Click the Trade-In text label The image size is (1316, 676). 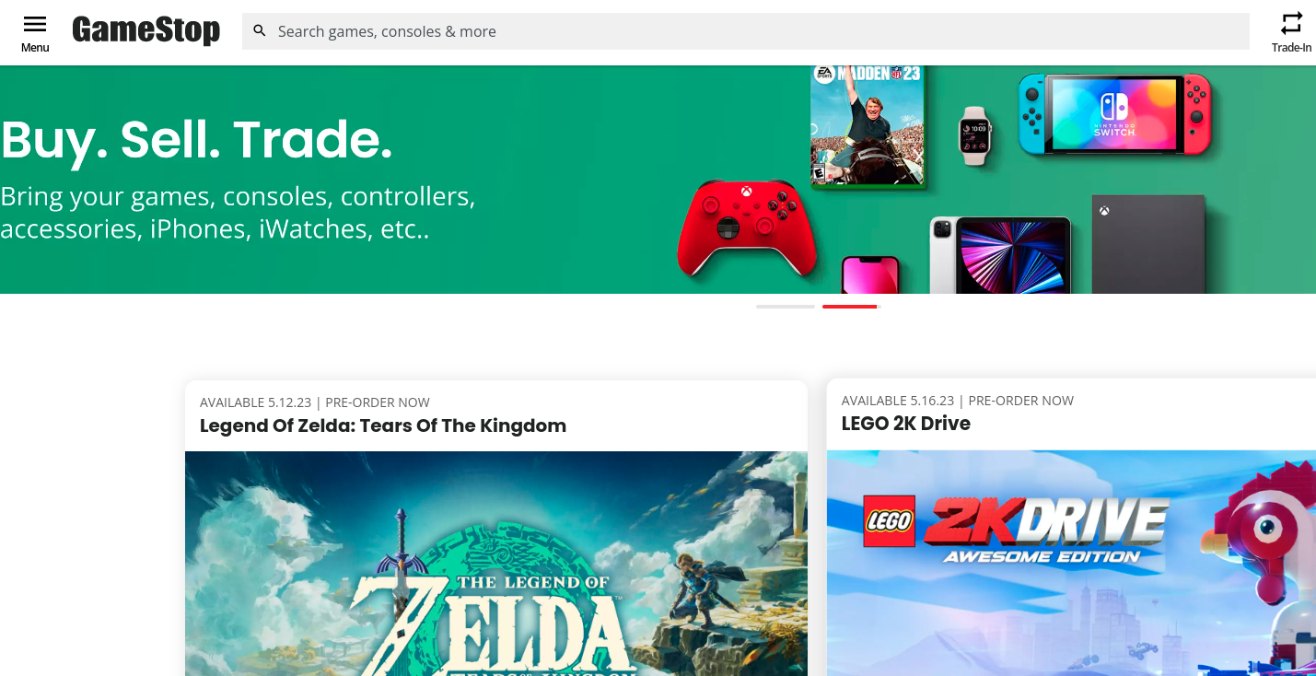coord(1292,48)
